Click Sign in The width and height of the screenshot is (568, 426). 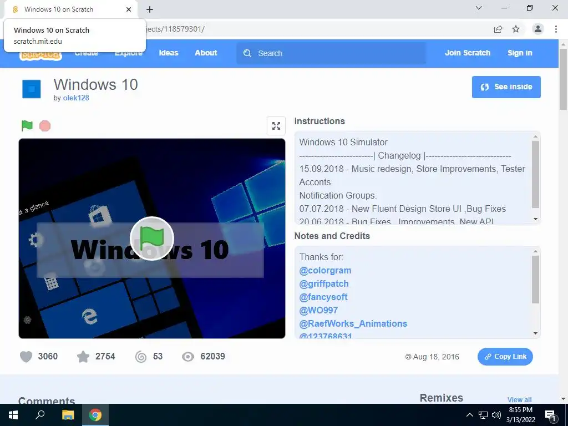[x=520, y=53]
